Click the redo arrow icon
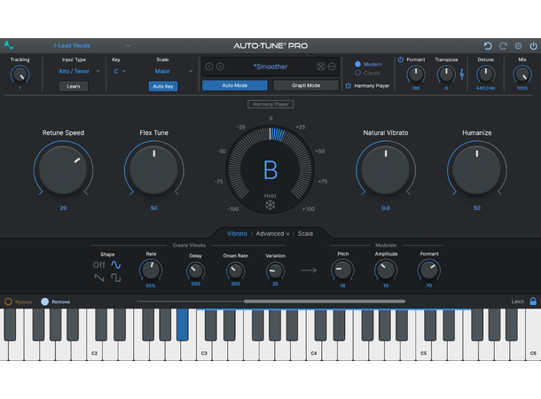Viewport: 541px width, 399px height. (x=503, y=46)
